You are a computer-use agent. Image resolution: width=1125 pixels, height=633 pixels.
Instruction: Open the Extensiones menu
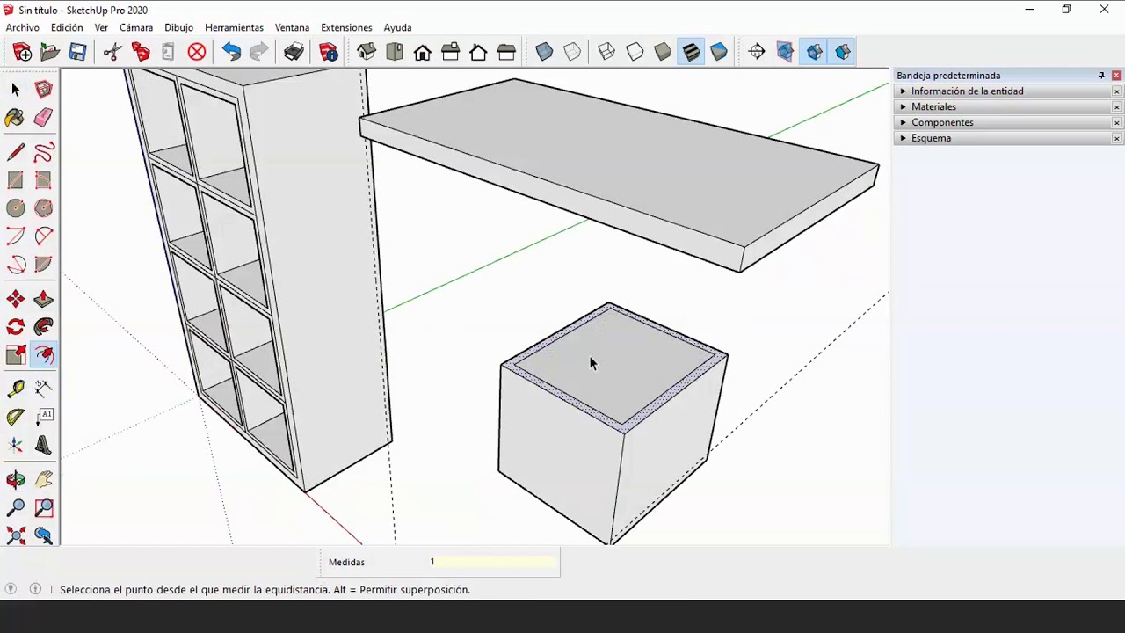click(x=346, y=27)
